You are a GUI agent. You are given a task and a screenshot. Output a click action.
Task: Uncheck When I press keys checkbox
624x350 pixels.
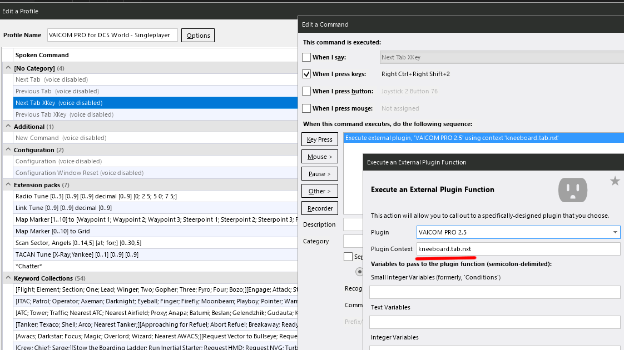pyautogui.click(x=306, y=74)
